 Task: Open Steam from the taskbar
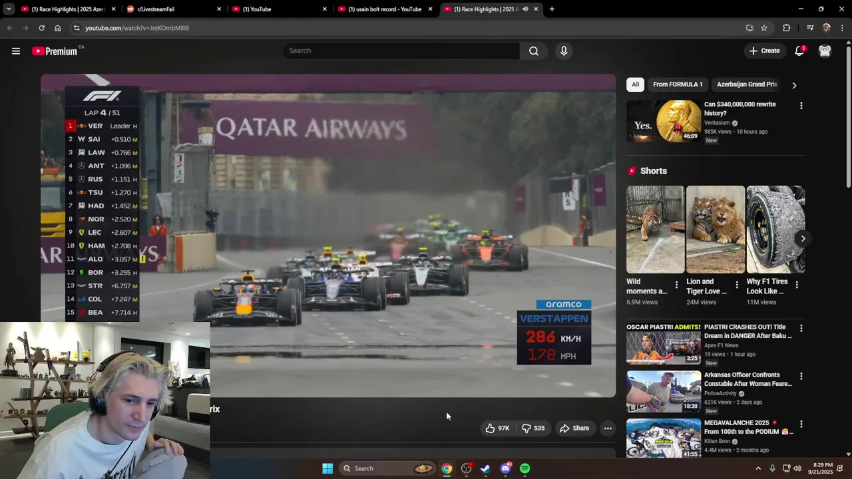click(x=485, y=468)
